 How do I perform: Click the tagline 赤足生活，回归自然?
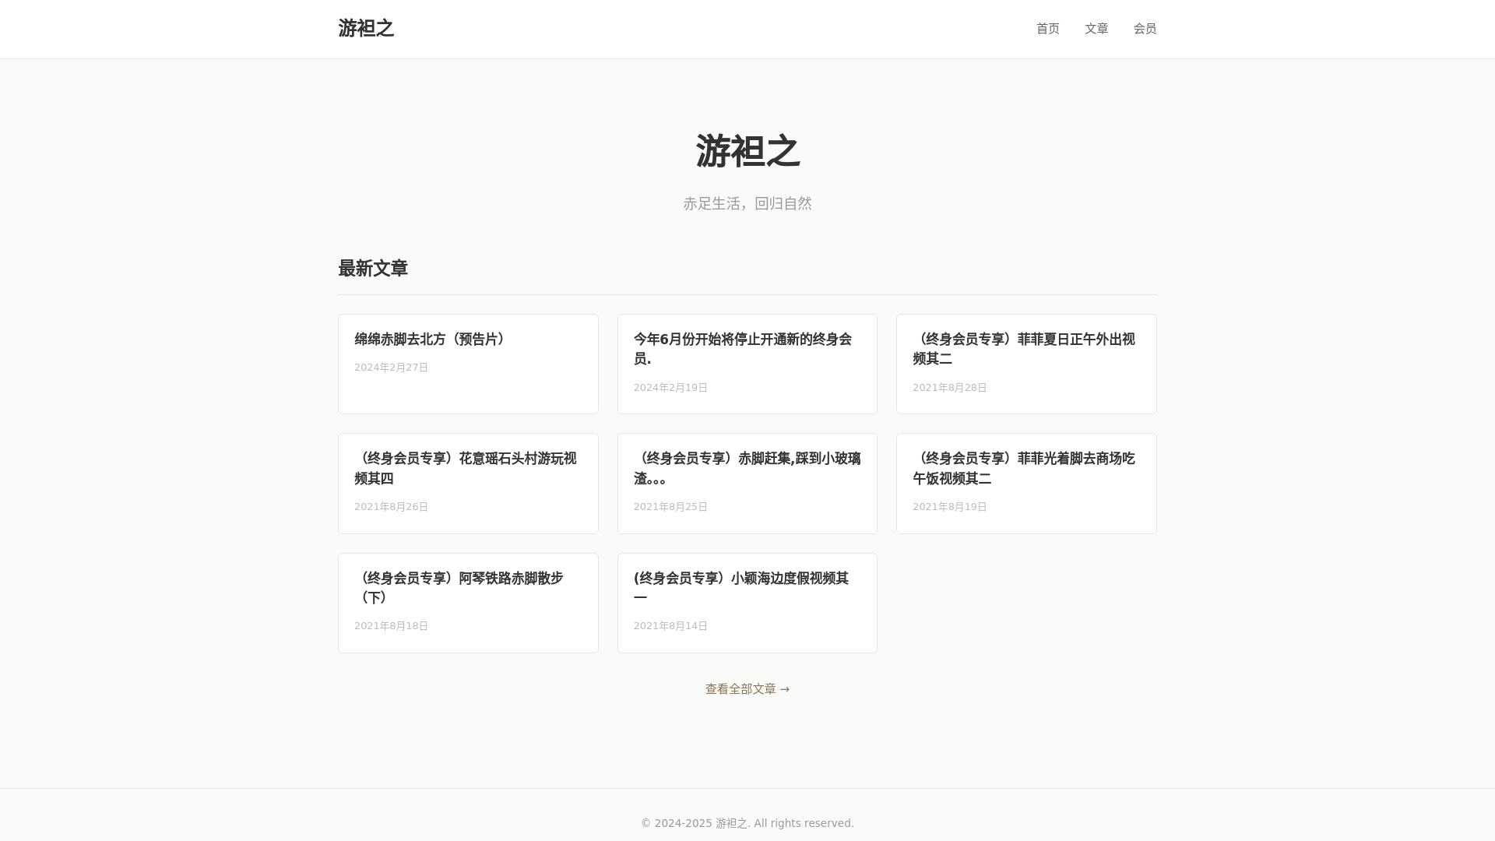[x=747, y=203]
